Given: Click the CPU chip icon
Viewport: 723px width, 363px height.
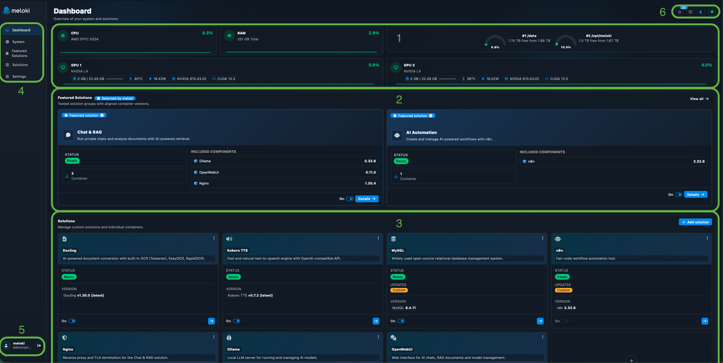Looking at the screenshot, I should 63,36.
